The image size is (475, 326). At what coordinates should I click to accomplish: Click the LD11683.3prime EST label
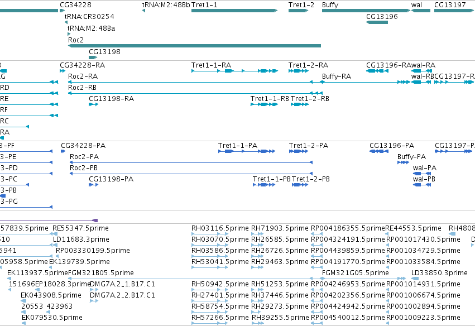pyautogui.click(x=81, y=239)
